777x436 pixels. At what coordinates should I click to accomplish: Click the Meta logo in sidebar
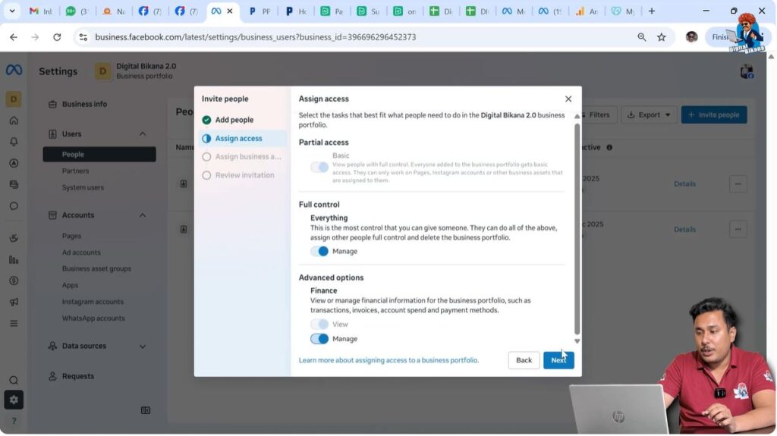coord(14,70)
